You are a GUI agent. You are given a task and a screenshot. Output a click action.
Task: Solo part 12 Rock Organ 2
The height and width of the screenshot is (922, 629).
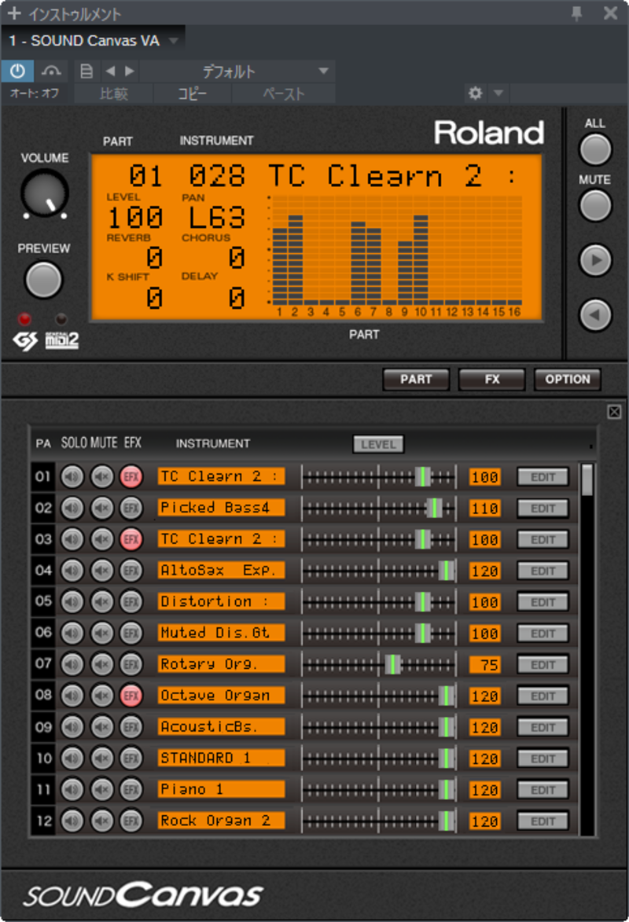pos(72,821)
